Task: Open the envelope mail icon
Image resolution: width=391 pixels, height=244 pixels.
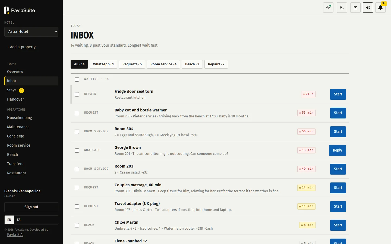Action: point(355,8)
